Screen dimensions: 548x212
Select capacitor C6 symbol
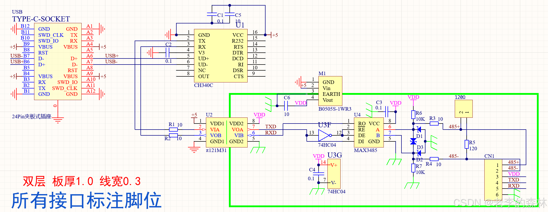pyautogui.click(x=286, y=106)
